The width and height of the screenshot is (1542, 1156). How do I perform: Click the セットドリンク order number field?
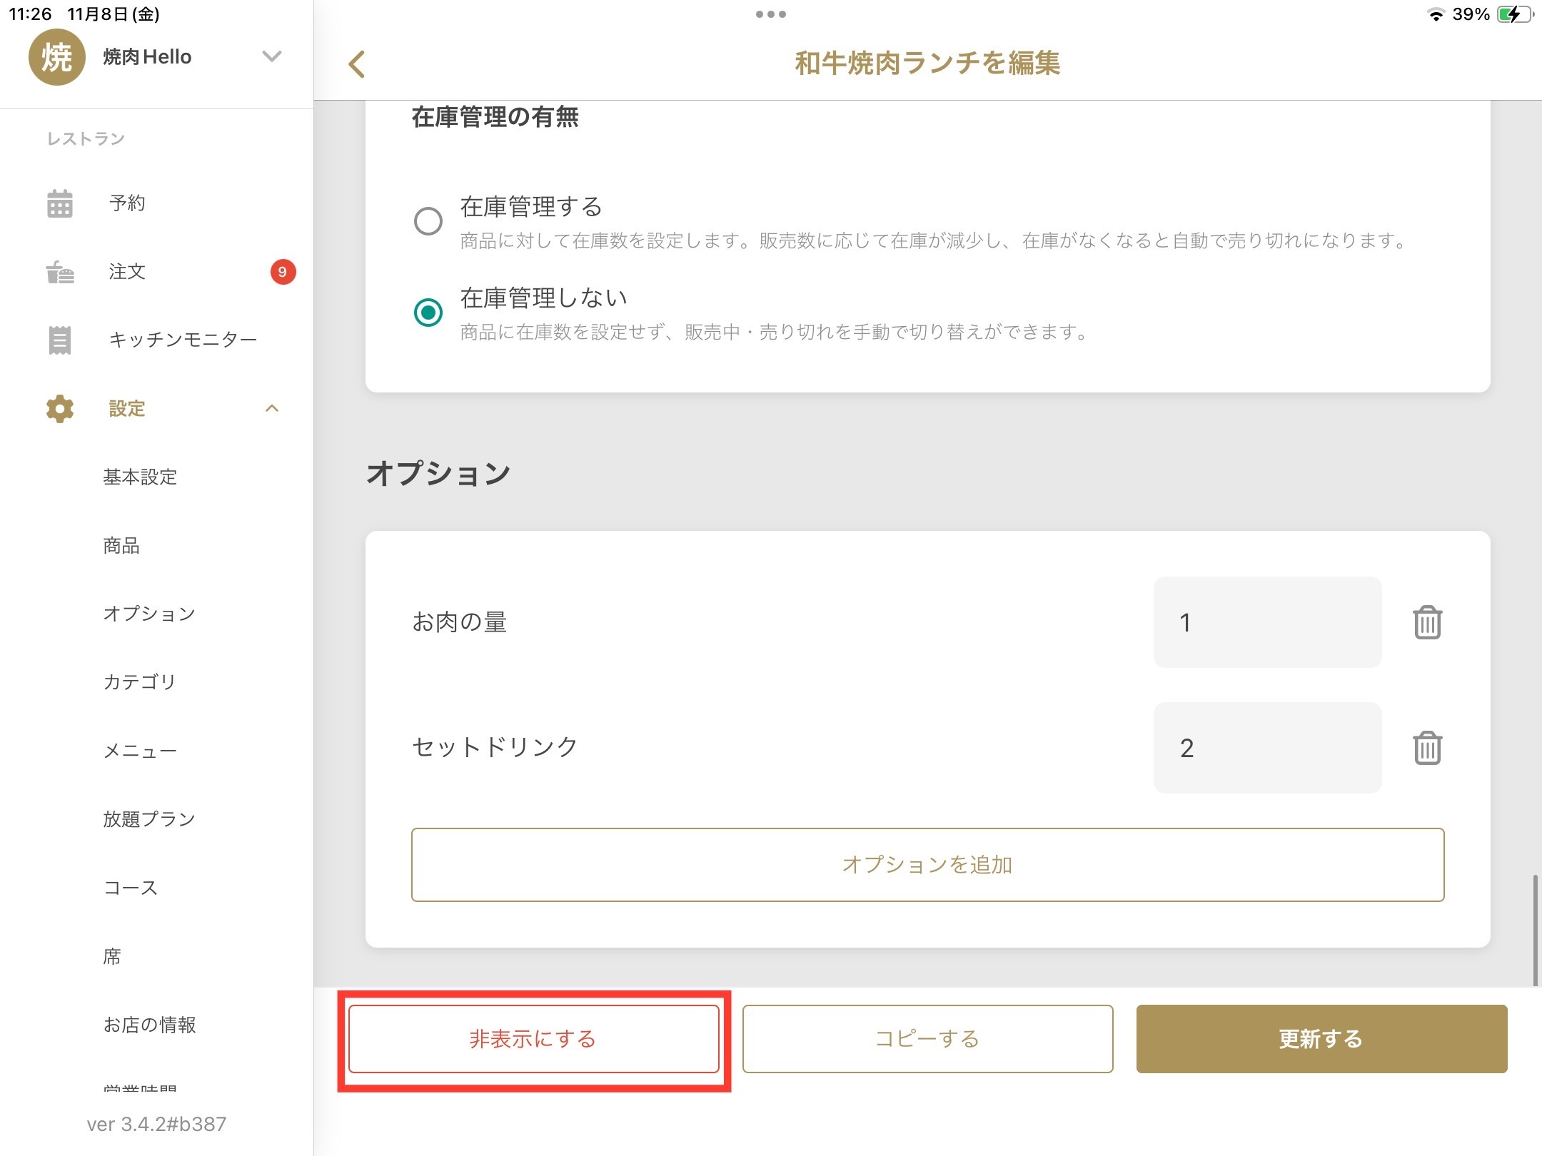1267,748
